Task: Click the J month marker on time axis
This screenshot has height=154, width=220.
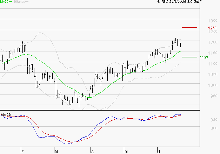Action: click(159, 152)
